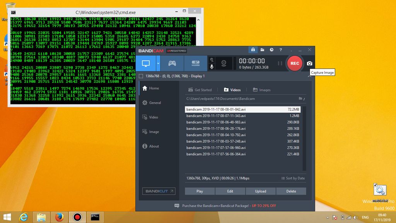Launch Internet Explorer from taskbar
Image resolution: width=396 pixels, height=223 pixels.
click(x=24, y=217)
